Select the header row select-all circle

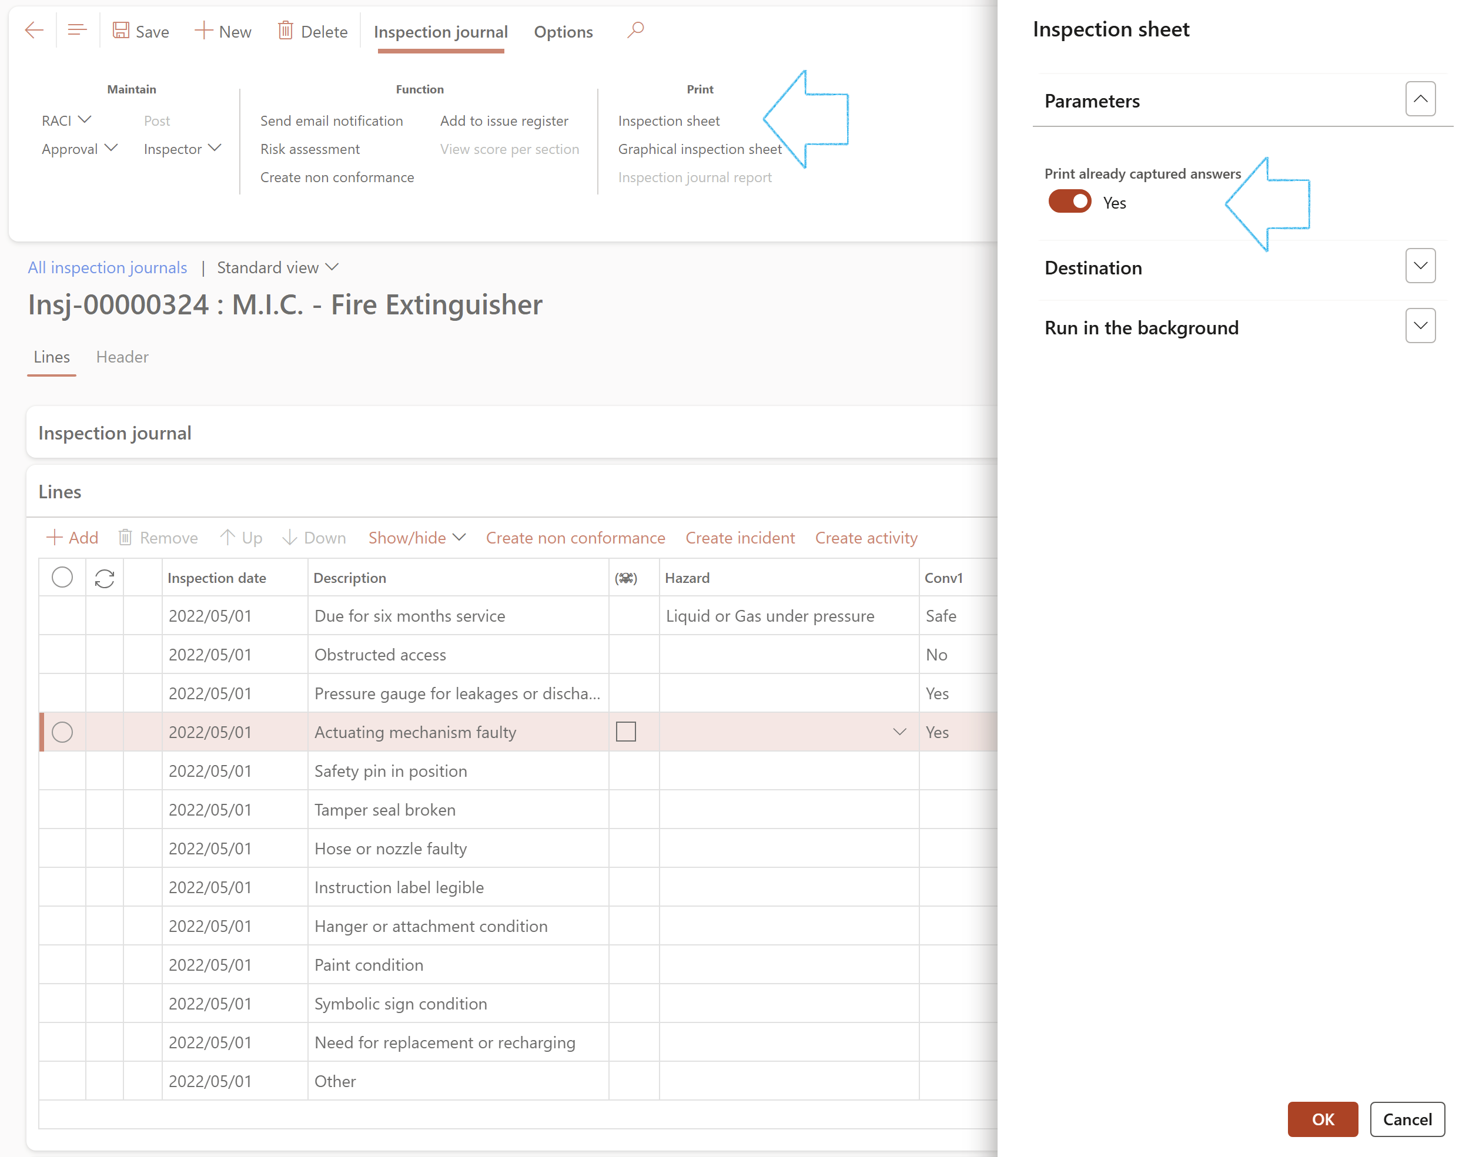pos(62,578)
